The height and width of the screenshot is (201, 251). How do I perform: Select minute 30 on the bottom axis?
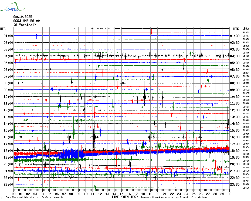(229, 194)
